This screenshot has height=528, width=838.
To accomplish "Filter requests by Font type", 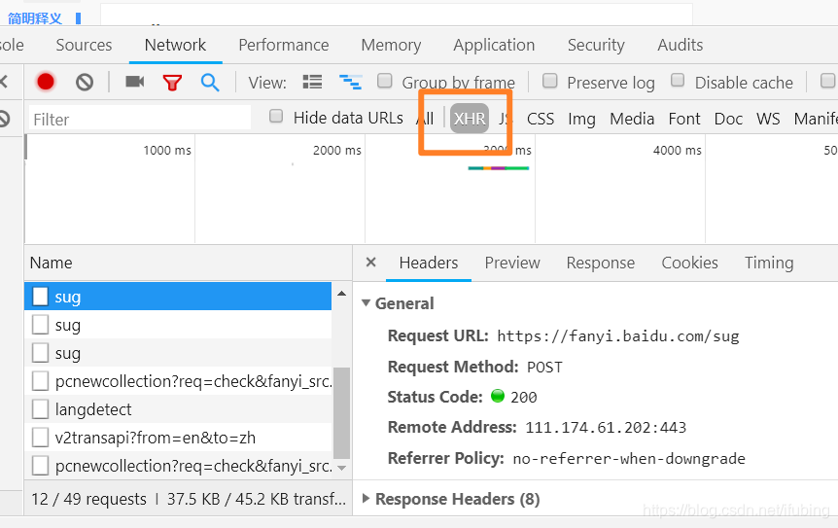I will [x=684, y=118].
